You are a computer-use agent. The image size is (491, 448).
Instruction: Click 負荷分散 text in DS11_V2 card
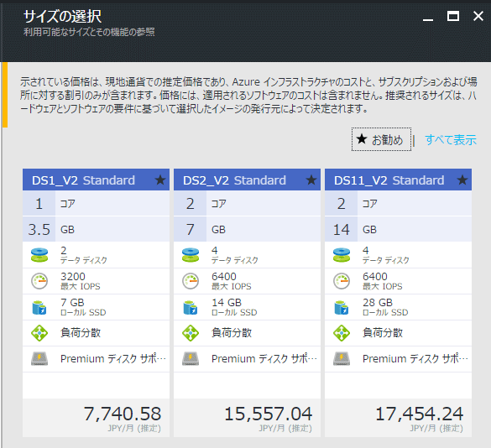pyautogui.click(x=383, y=333)
